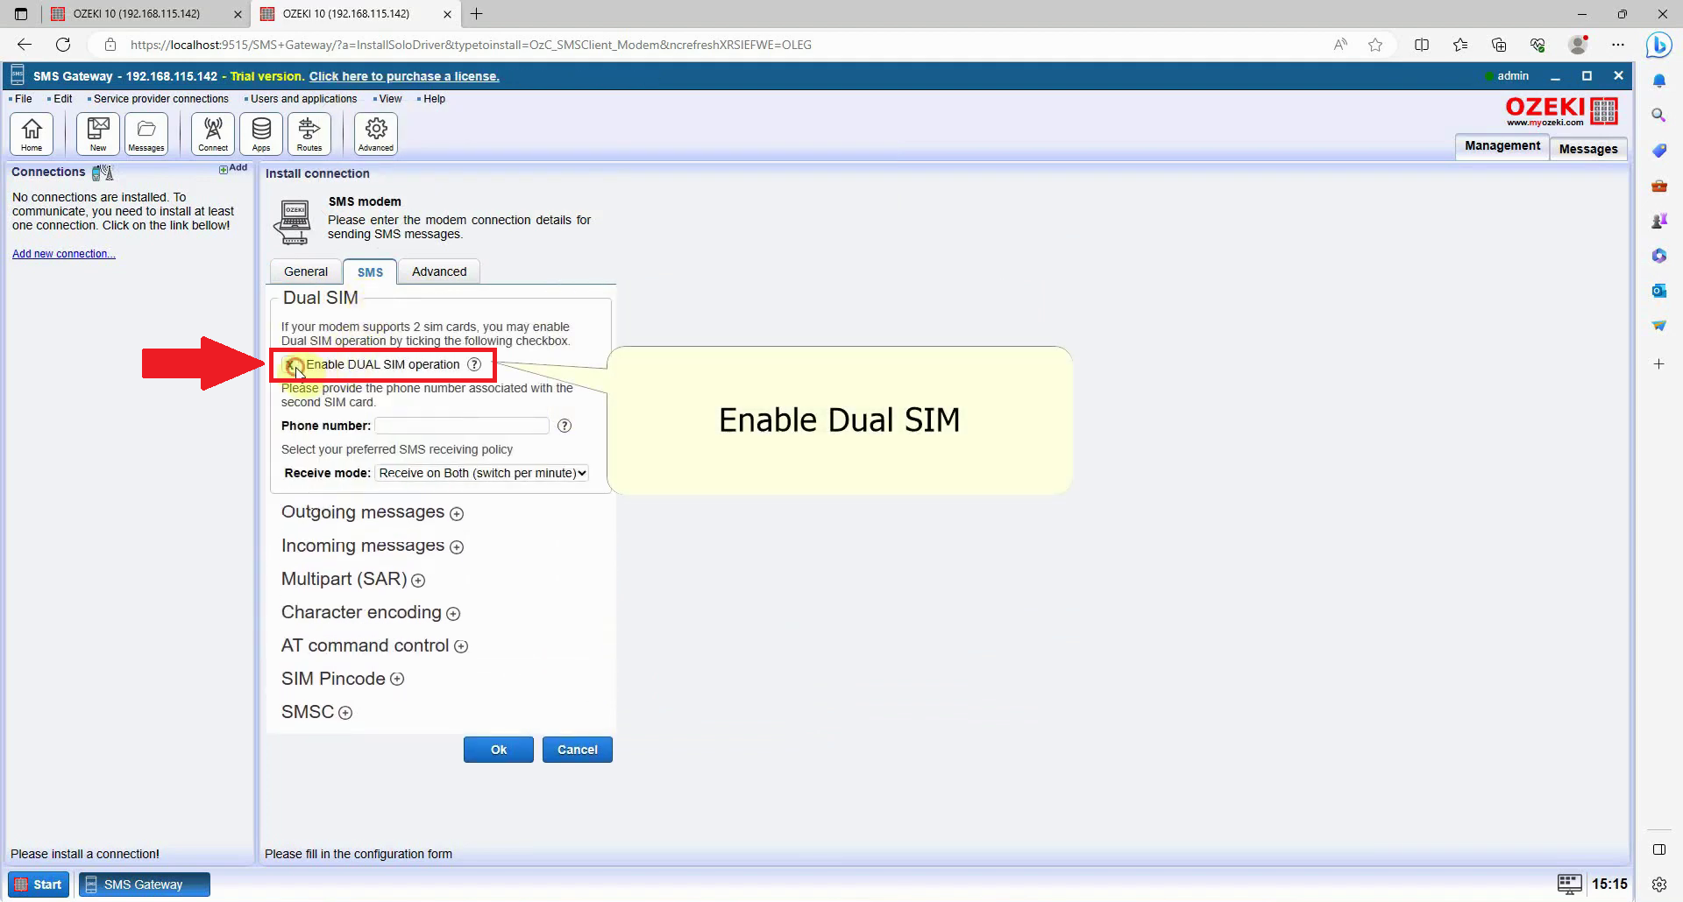Click the sidebar notification bell icon
Screen dimensions: 1683x902
[x=1658, y=81]
